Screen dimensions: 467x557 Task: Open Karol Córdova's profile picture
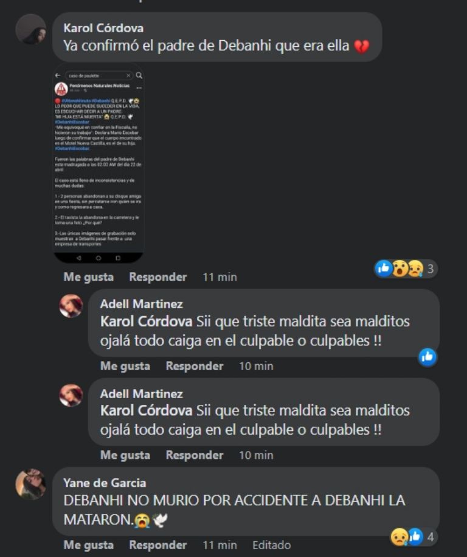tap(30, 29)
